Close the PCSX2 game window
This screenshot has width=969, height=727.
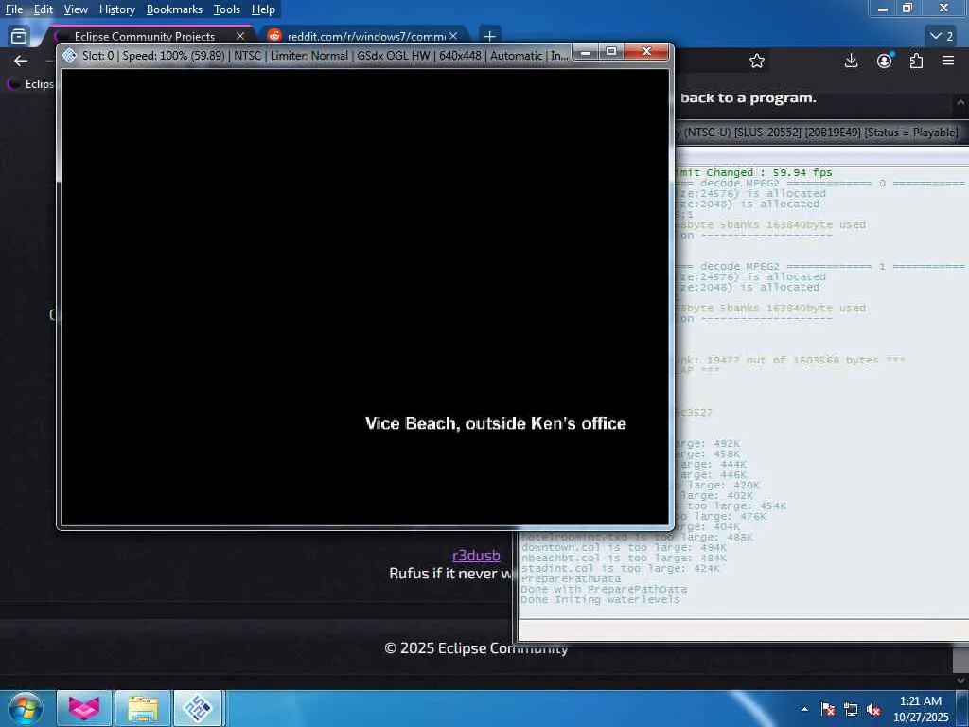[x=646, y=52]
